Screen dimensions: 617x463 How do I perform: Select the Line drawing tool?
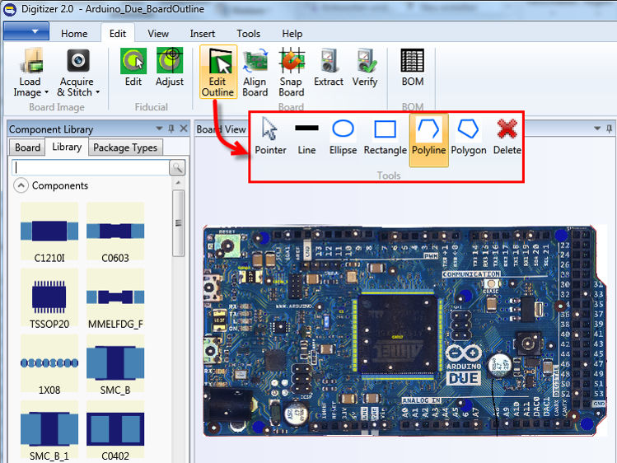point(306,136)
